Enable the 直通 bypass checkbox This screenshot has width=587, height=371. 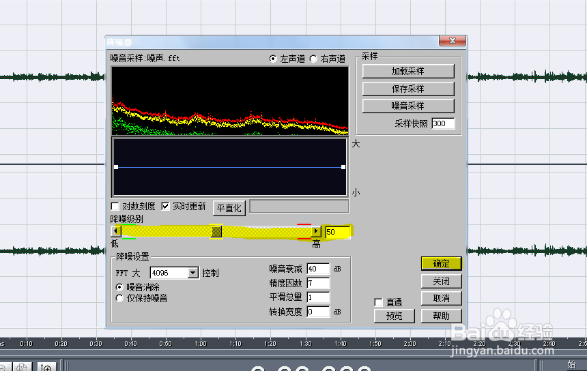[x=379, y=302]
